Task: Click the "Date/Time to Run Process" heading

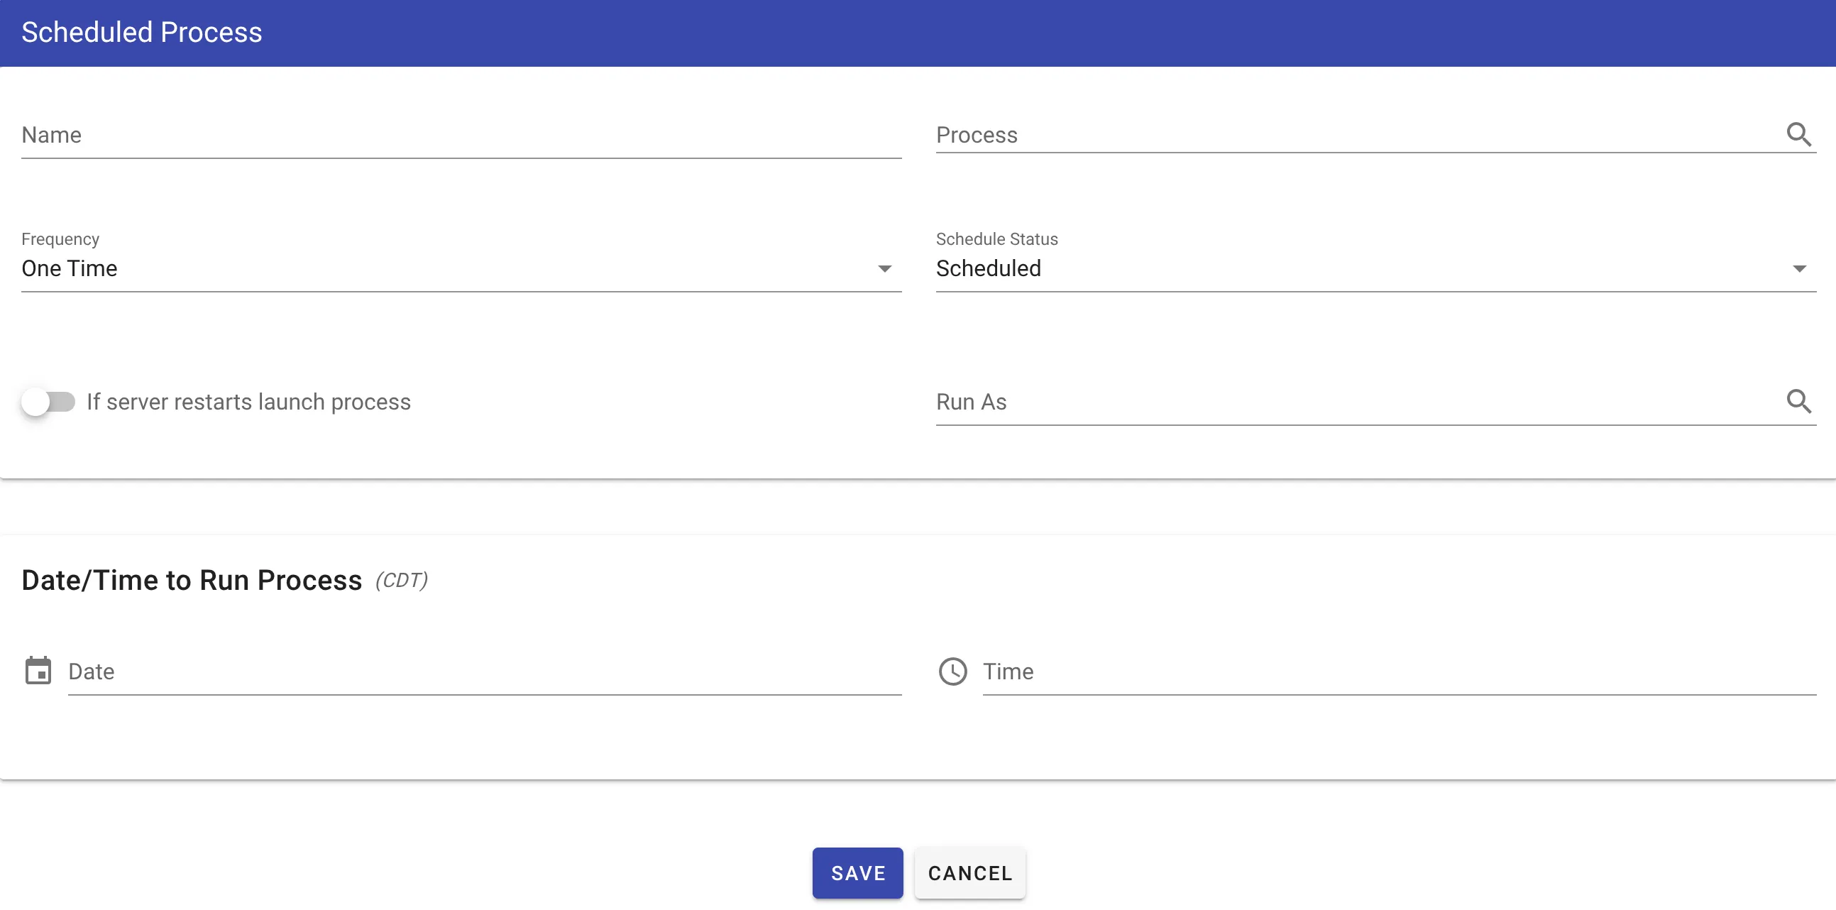Action: pyautogui.click(x=192, y=580)
